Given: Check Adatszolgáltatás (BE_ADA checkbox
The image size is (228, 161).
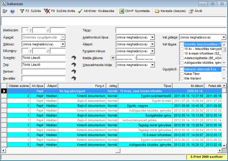Looking at the screenshot, I should coord(182,58).
